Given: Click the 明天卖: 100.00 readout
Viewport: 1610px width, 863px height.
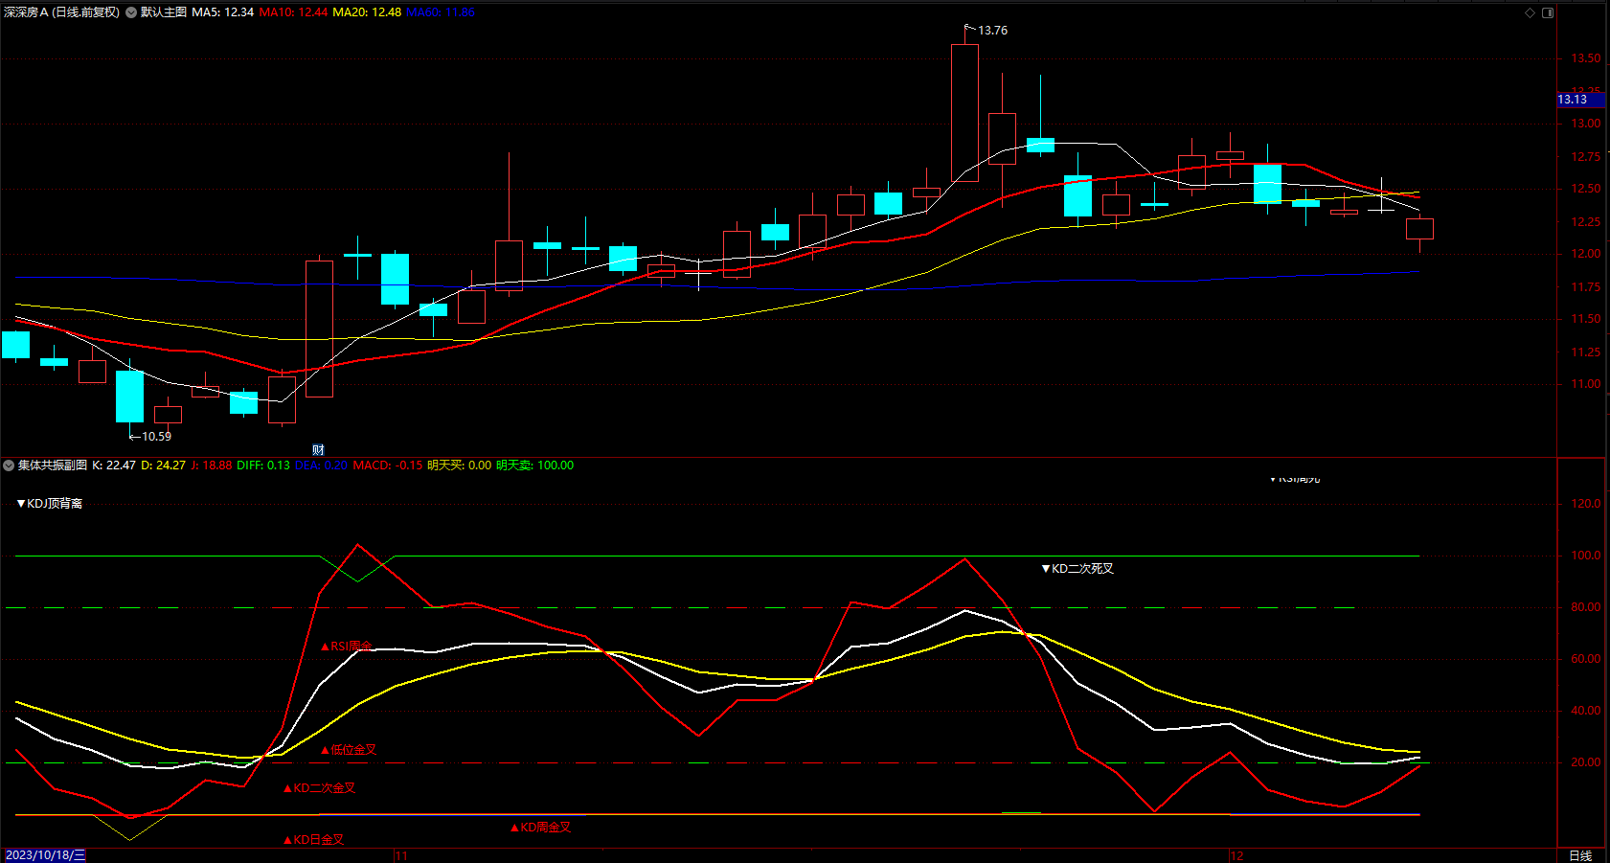Looking at the screenshot, I should pos(535,466).
